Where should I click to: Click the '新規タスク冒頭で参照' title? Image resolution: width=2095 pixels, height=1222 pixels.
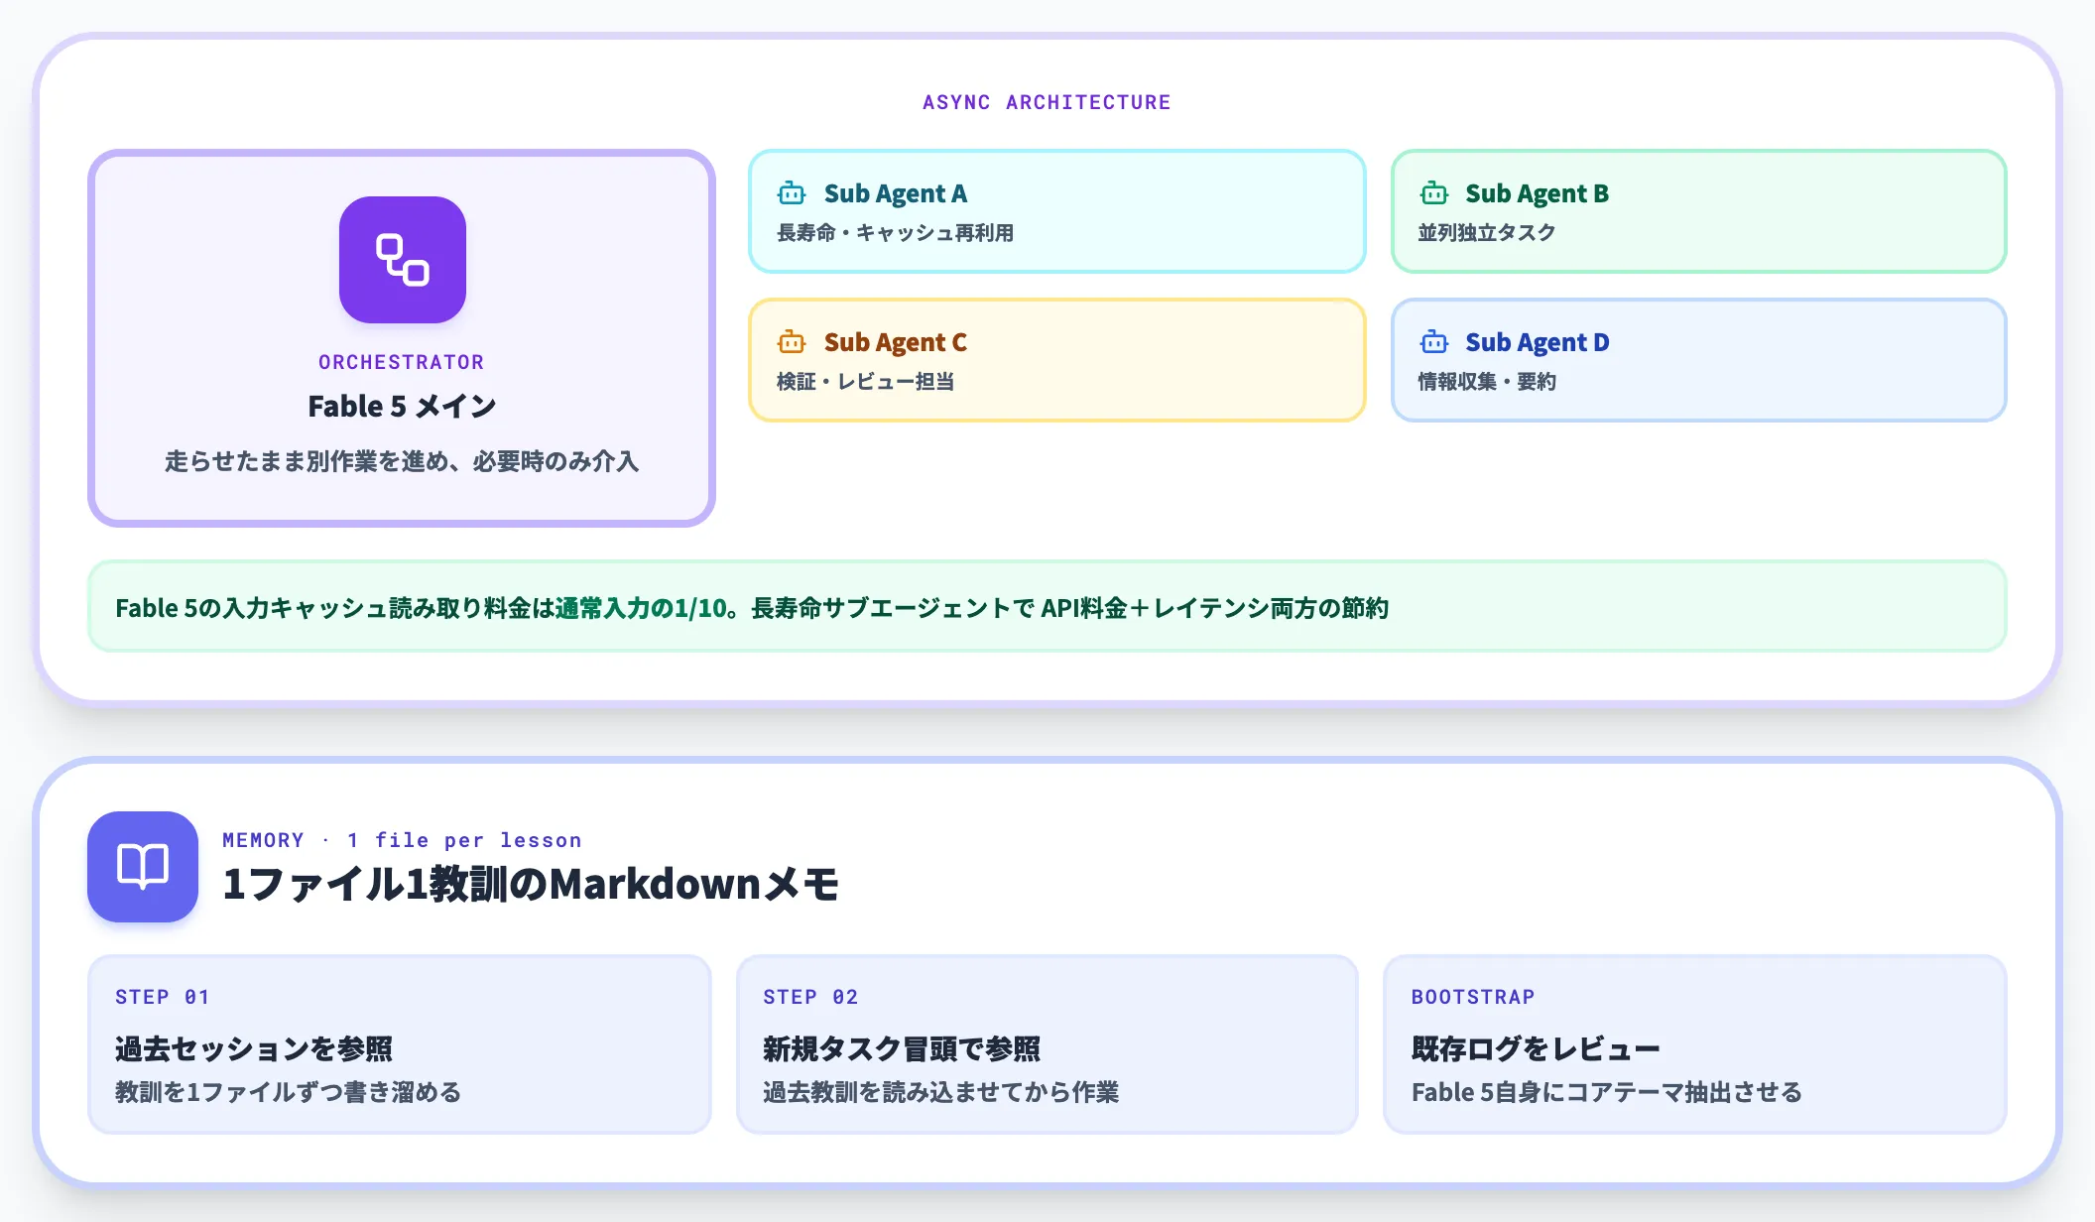point(902,1048)
